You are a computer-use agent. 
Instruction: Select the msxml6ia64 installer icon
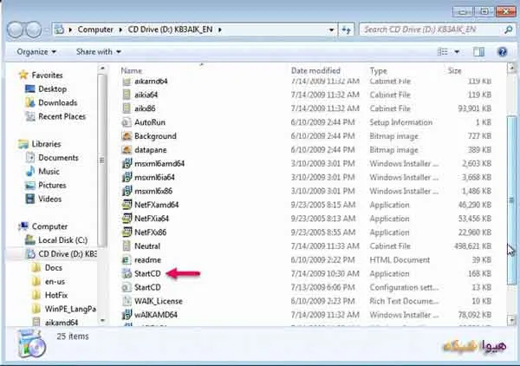[x=127, y=177]
